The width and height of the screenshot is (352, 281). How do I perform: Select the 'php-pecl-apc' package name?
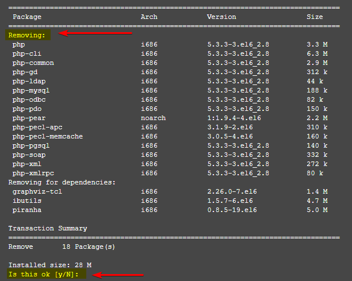[x=37, y=128]
